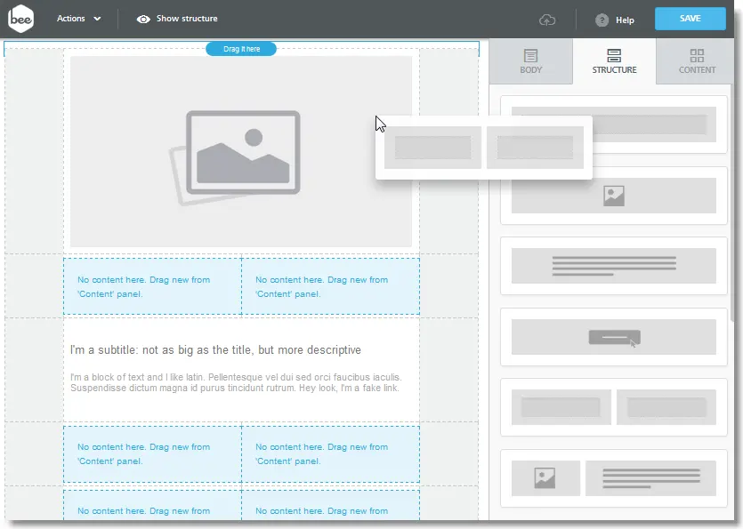Viewport: 743px width, 529px height.
Task: Switch to the CONTENT tab
Action: [697, 61]
